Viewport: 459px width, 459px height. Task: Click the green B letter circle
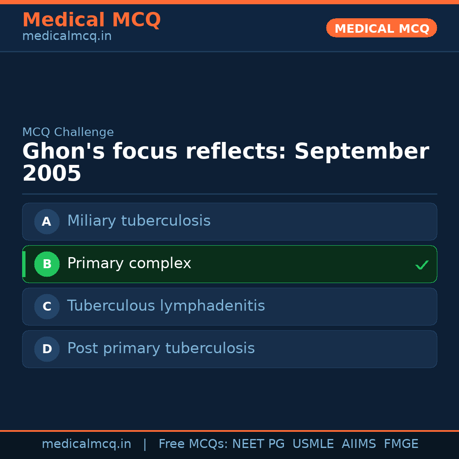coord(47,264)
